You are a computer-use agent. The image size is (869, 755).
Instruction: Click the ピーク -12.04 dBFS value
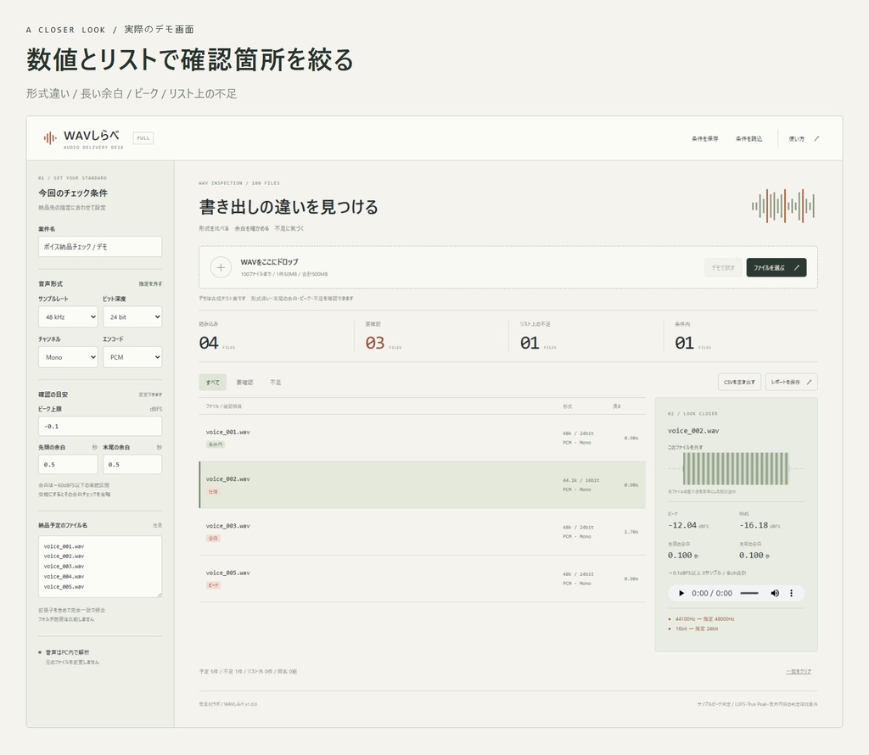coord(687,525)
